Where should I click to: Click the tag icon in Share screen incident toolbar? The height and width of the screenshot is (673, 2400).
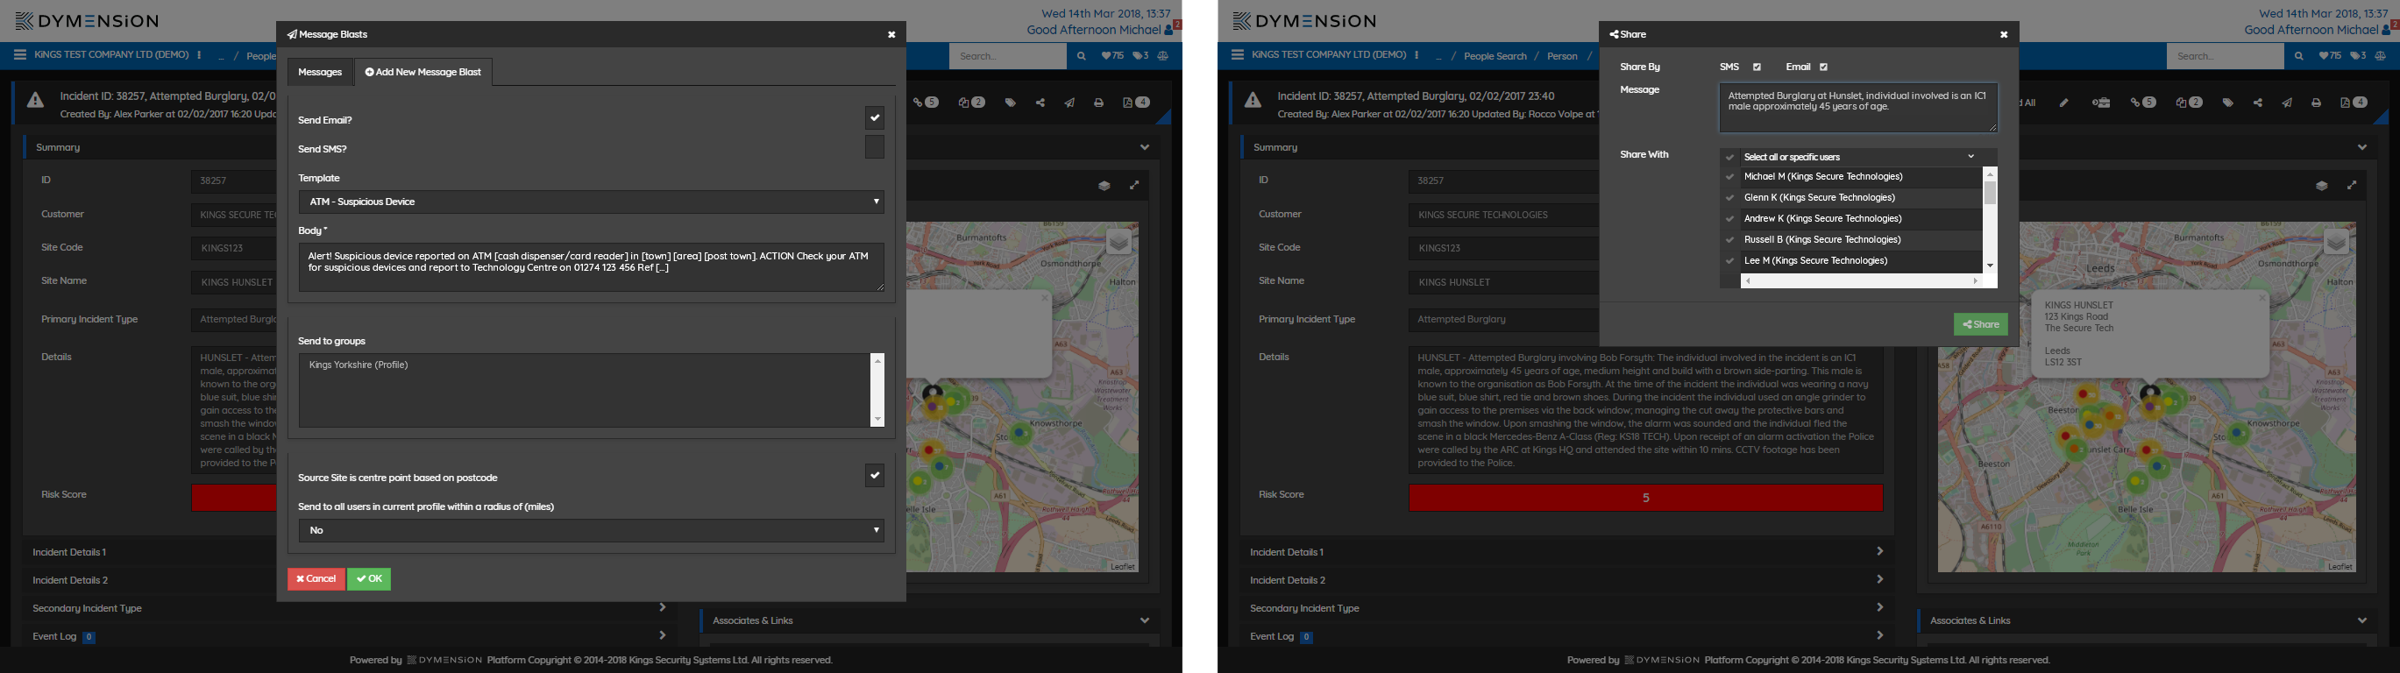tap(2227, 103)
